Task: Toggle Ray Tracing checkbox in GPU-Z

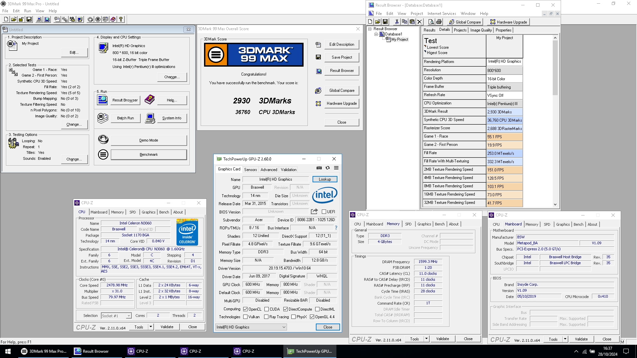Action: coord(266,317)
